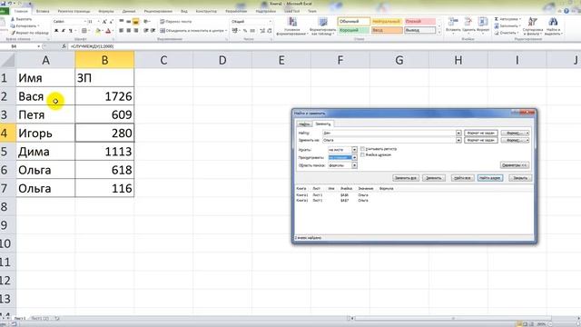The height and width of the screenshot is (327, 581).
Task: Expand the Find what history dropdown
Action: 458,133
